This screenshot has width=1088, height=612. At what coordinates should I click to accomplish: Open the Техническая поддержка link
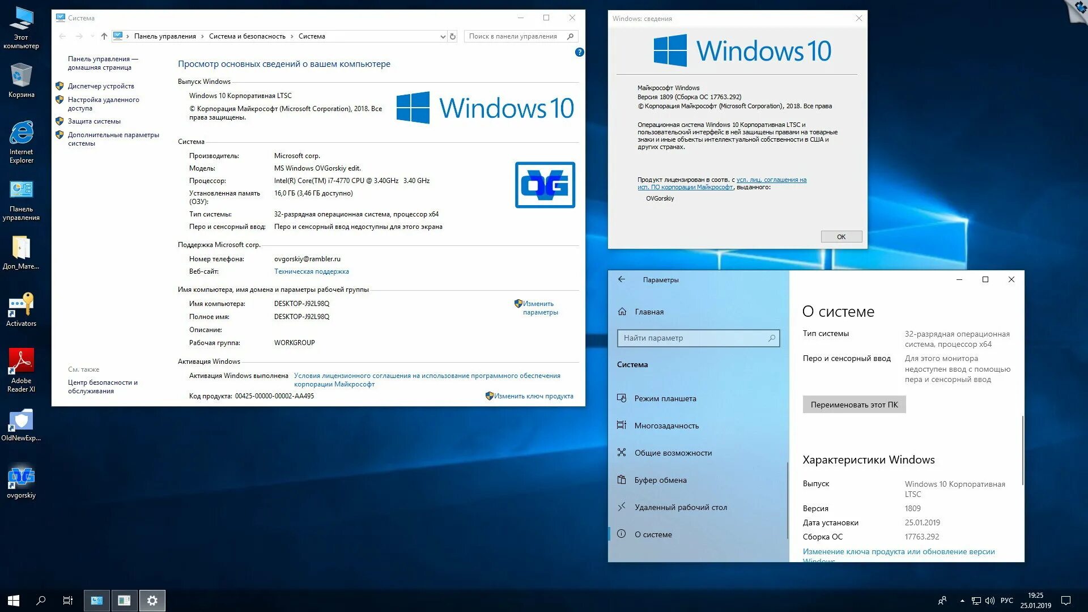tap(311, 271)
